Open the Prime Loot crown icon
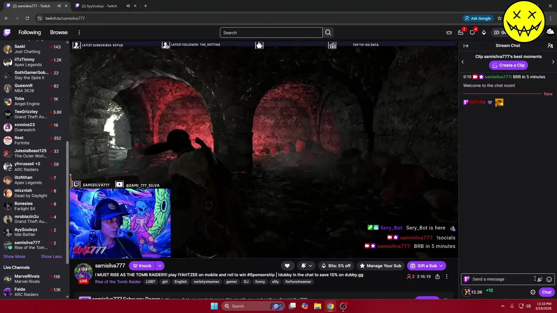The height and width of the screenshot is (313, 557). 449,33
